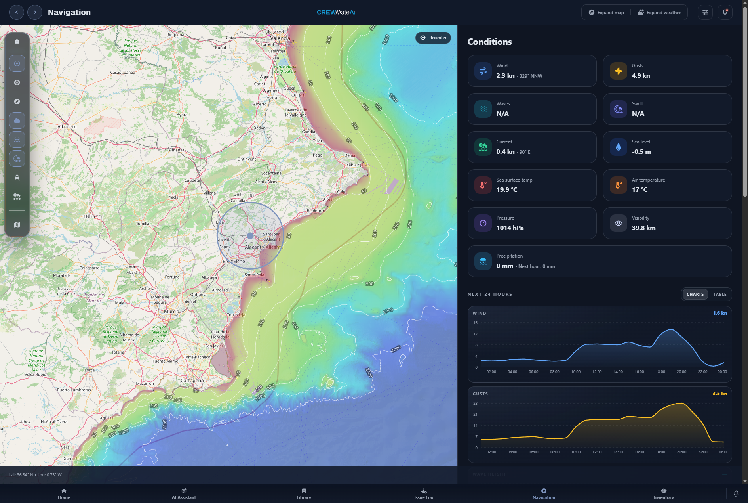
Task: Click the 18:00 peak on the Wind chart
Action: pos(670,330)
